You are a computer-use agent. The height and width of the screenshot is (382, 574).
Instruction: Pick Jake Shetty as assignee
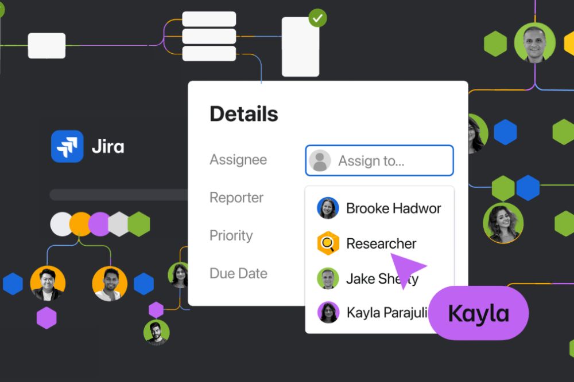[382, 279]
